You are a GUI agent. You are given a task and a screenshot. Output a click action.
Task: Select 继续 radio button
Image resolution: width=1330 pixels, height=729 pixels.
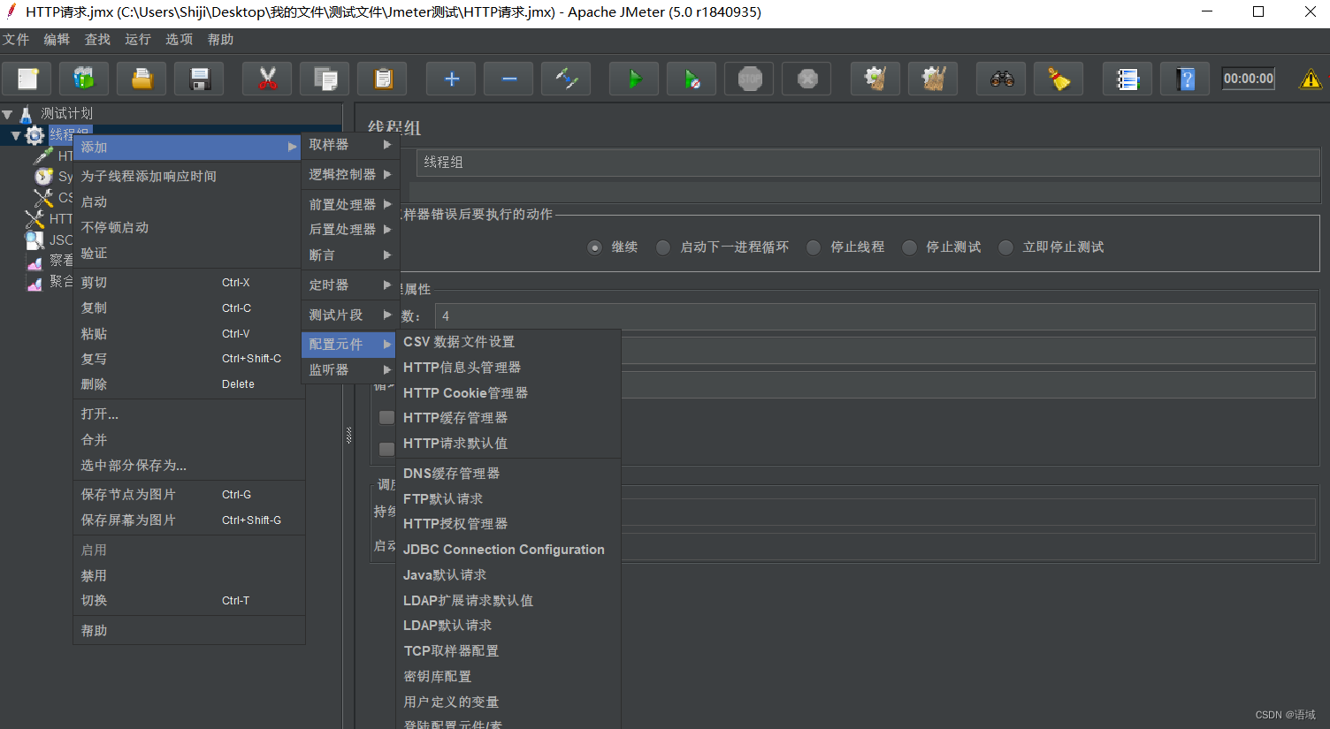(595, 247)
